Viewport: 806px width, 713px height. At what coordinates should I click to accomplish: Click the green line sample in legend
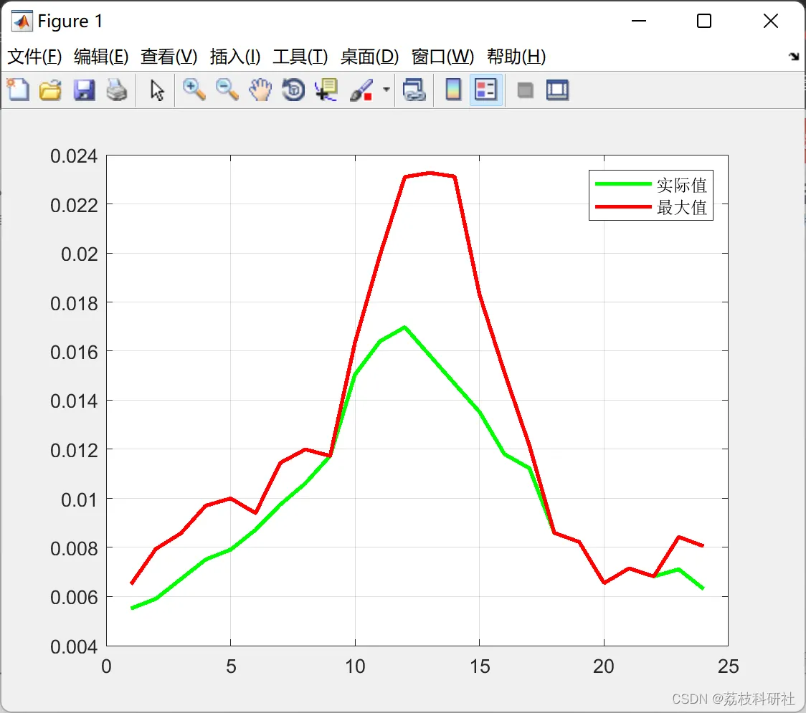click(x=623, y=184)
